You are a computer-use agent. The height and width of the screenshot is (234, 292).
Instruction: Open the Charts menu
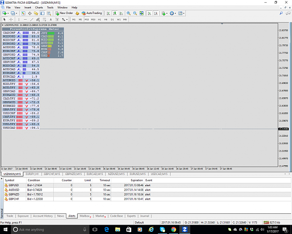tap(39, 7)
